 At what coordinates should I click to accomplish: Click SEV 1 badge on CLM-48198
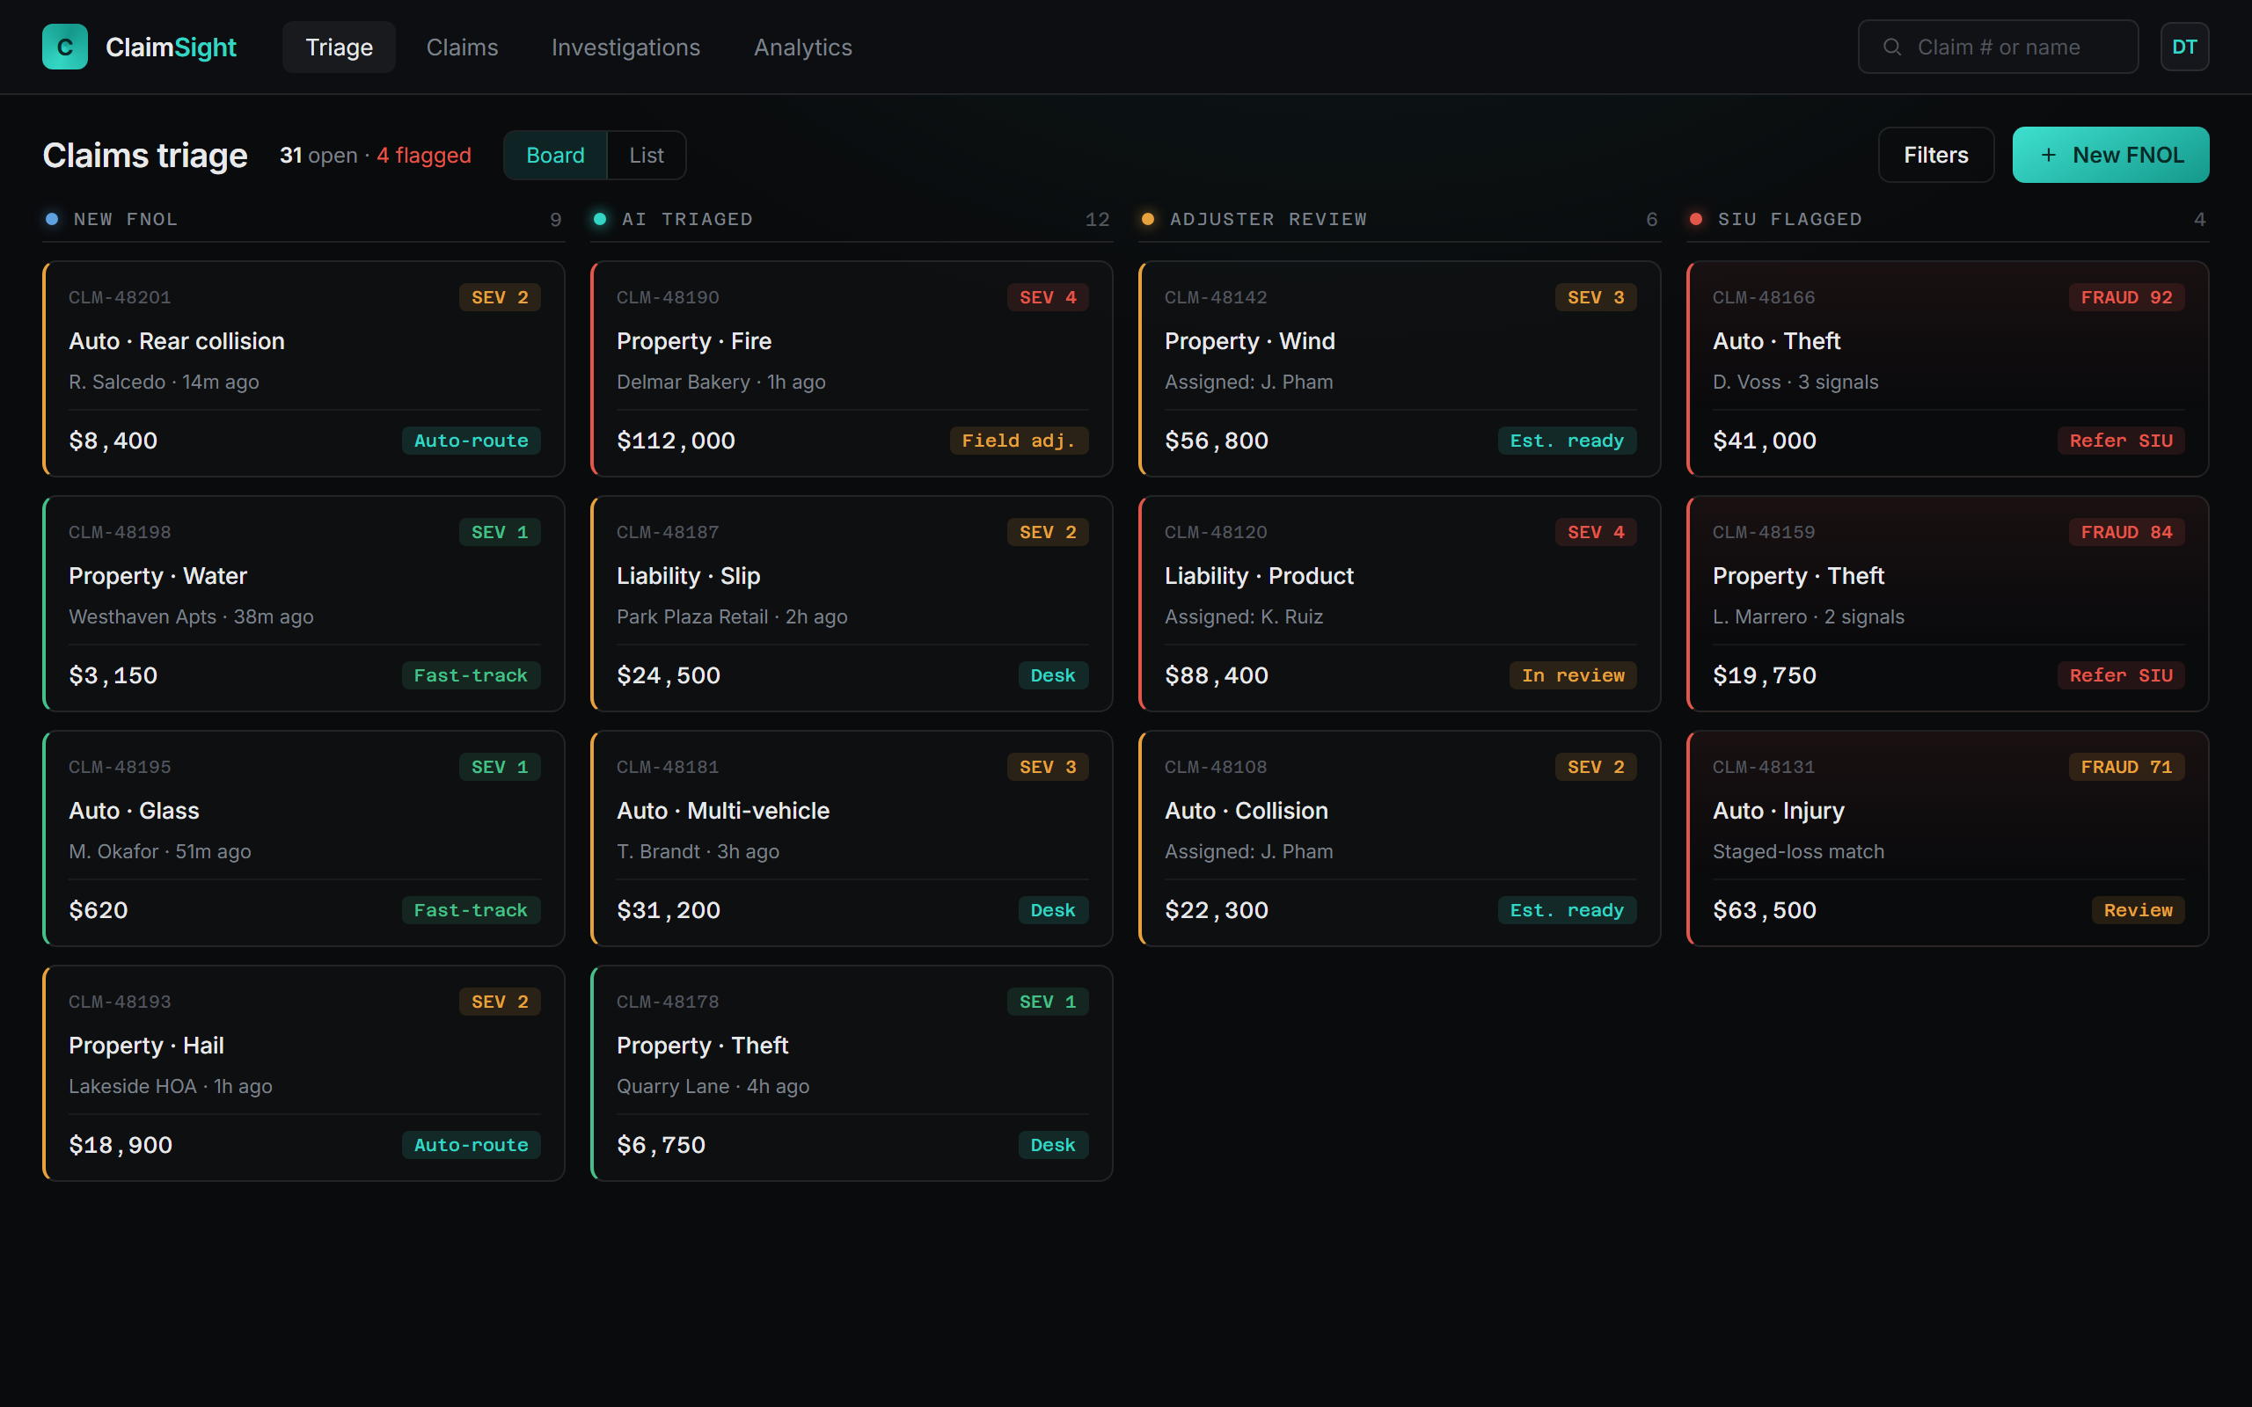pyautogui.click(x=500, y=532)
